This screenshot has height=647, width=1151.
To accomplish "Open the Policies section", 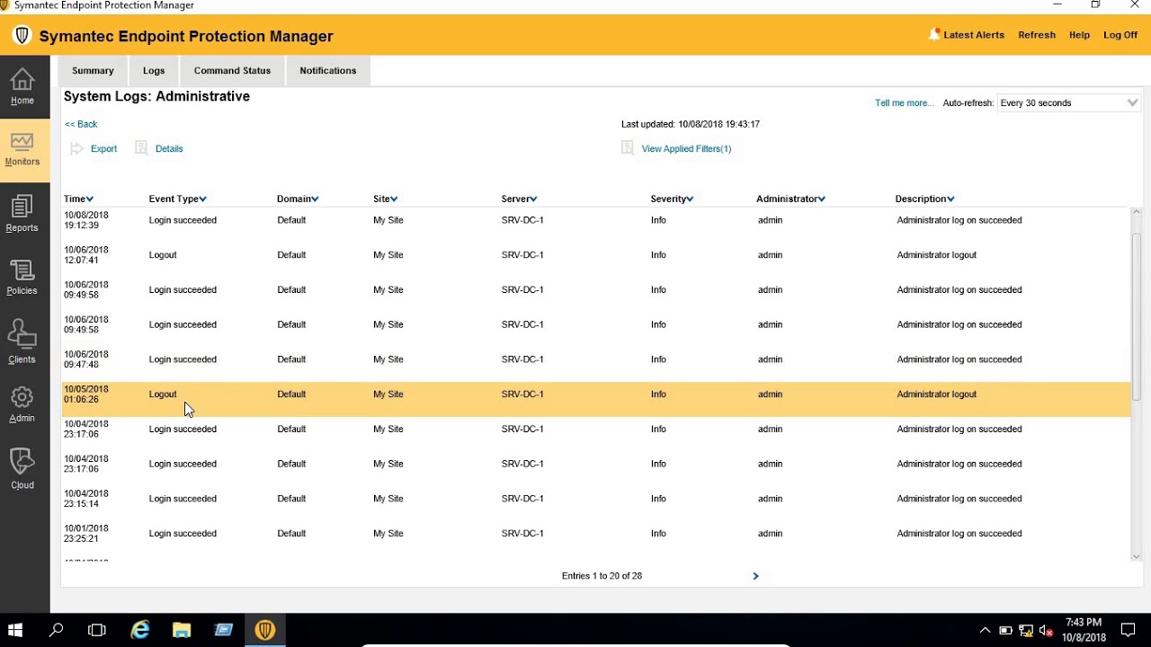I will pyautogui.click(x=22, y=277).
